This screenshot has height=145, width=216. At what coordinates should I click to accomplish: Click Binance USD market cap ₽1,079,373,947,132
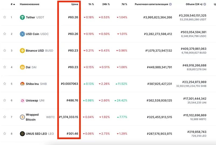click(x=159, y=51)
